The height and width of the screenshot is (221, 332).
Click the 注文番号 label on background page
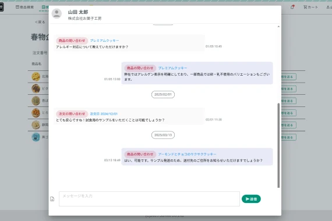[x=40, y=53]
